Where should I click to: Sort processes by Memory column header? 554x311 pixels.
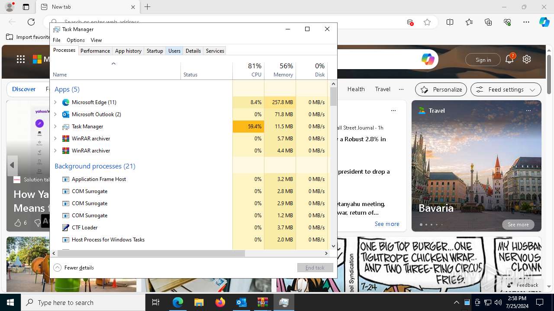(280, 70)
